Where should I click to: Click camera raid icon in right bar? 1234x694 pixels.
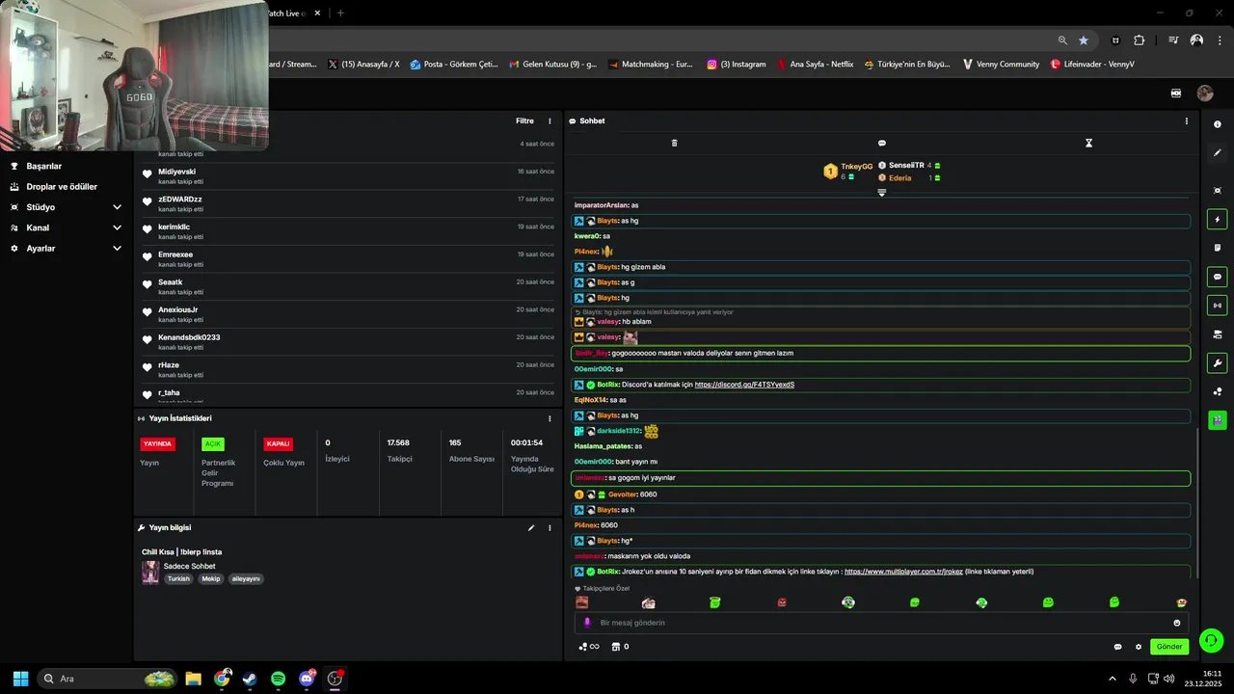pos(1218,334)
